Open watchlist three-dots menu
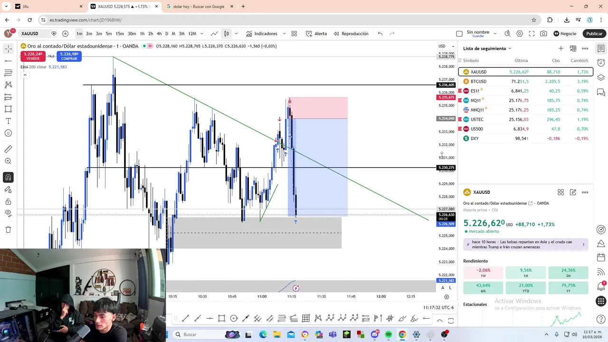Image resolution: width=608 pixels, height=342 pixels. coord(585,48)
